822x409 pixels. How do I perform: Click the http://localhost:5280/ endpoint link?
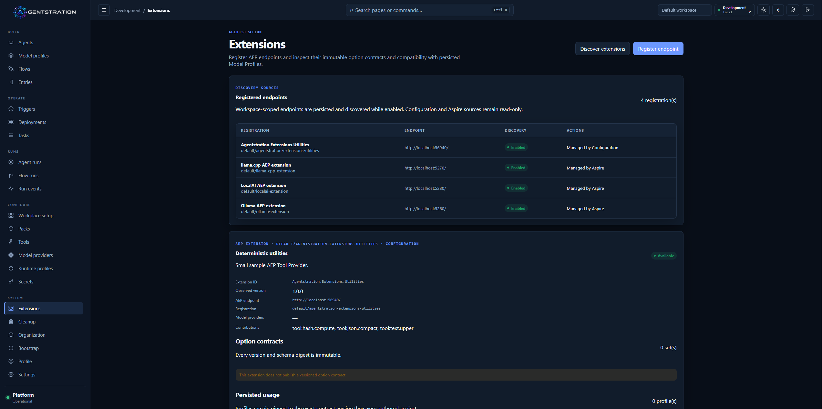coord(425,188)
